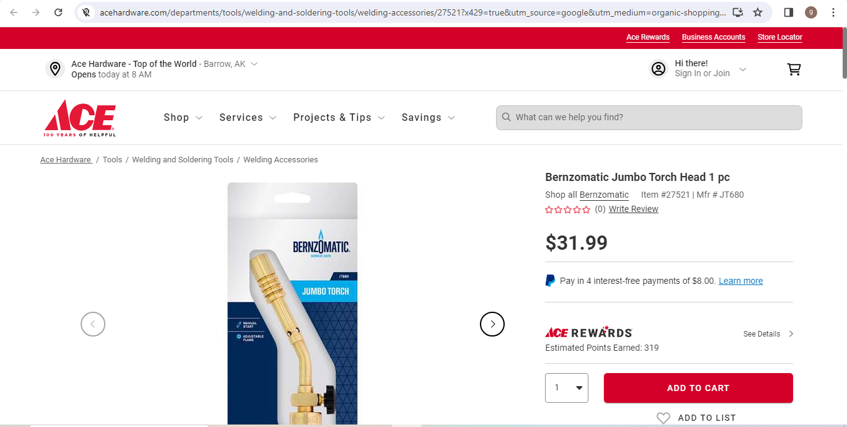Open the Savings menu
Viewport: 847px width, 427px height.
tap(428, 118)
